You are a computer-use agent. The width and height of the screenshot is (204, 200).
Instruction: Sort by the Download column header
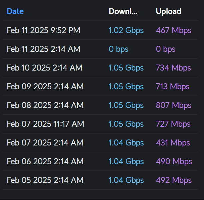(123, 11)
